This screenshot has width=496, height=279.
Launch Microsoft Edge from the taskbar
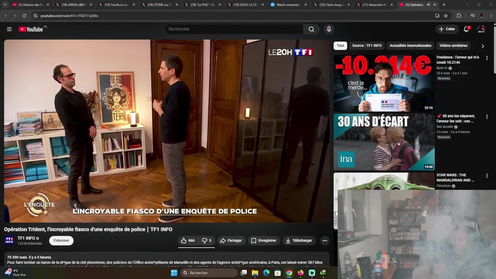(266, 273)
